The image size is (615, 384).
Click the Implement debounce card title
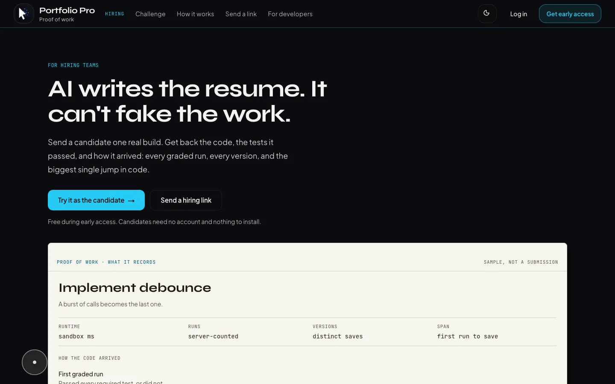click(x=135, y=288)
